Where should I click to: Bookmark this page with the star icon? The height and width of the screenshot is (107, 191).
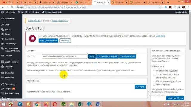point(160,7)
